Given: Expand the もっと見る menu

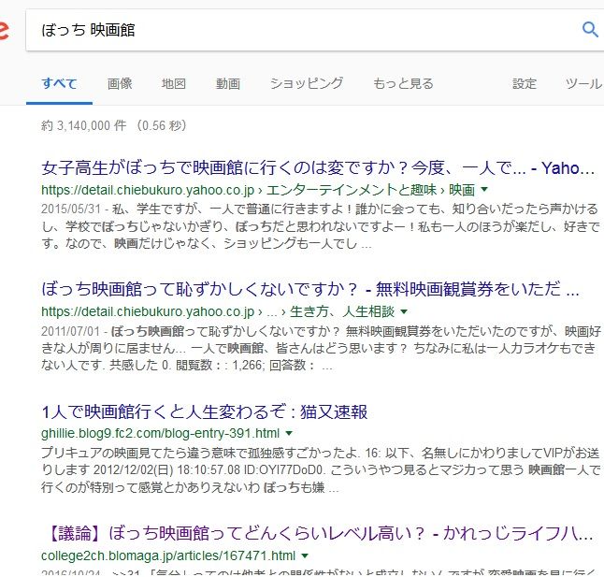Looking at the screenshot, I should [x=403, y=83].
